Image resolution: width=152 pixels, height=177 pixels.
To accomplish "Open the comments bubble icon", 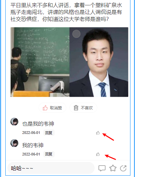I will pyautogui.click(x=102, y=168).
